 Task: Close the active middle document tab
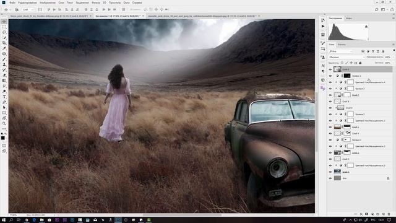pyautogui.click(x=143, y=16)
